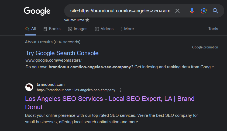The height and width of the screenshot is (131, 227).
Task: Switch to the All results tab
Action: [x=30, y=29]
